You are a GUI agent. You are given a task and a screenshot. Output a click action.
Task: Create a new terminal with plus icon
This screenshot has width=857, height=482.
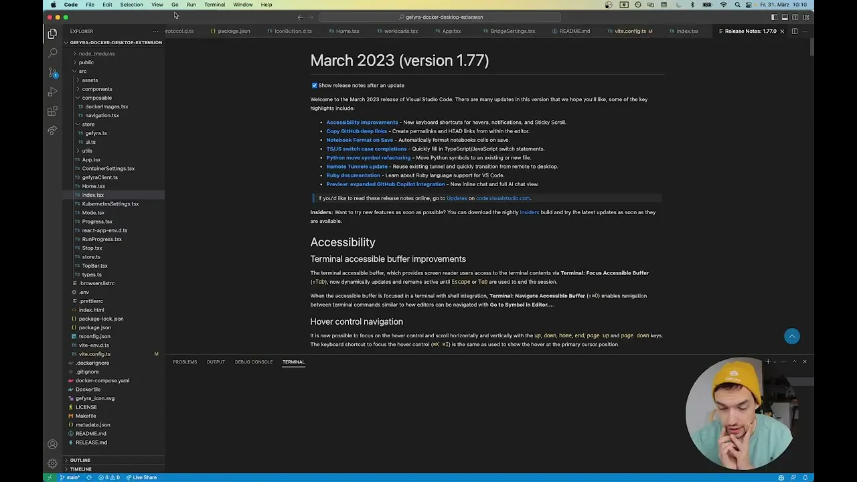point(768,361)
